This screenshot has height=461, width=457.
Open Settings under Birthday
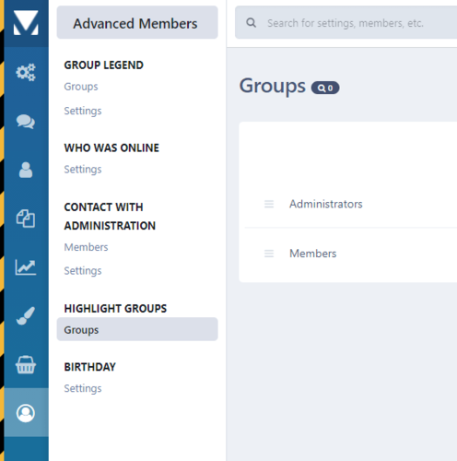83,388
